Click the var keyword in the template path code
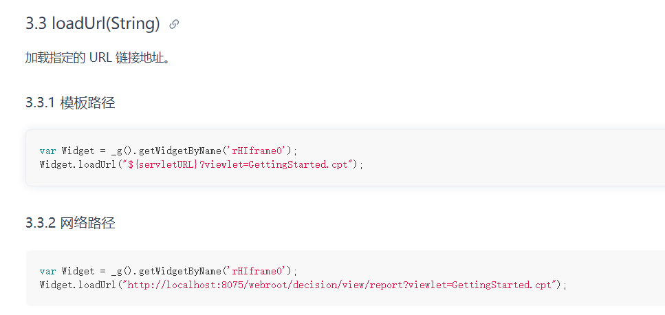 pyautogui.click(x=48, y=151)
